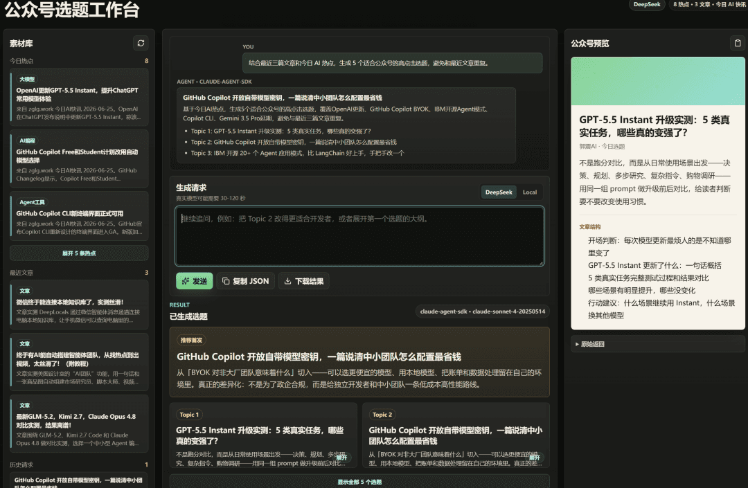The image size is (748, 488).
Task: Click the DeepSeek badge in header
Action: pos(647,4)
